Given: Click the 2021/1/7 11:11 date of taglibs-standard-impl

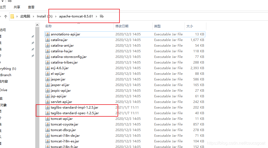Looking at the screenshot, I should [x=127, y=108].
